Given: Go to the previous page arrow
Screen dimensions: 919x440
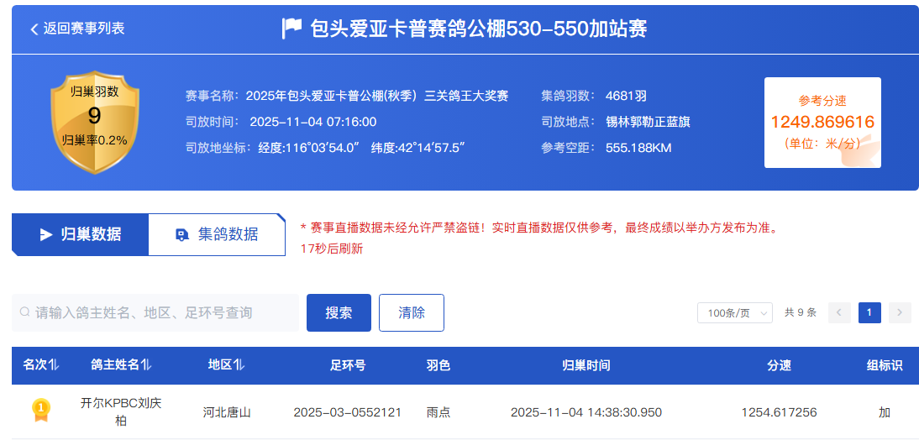Looking at the screenshot, I should click(839, 312).
